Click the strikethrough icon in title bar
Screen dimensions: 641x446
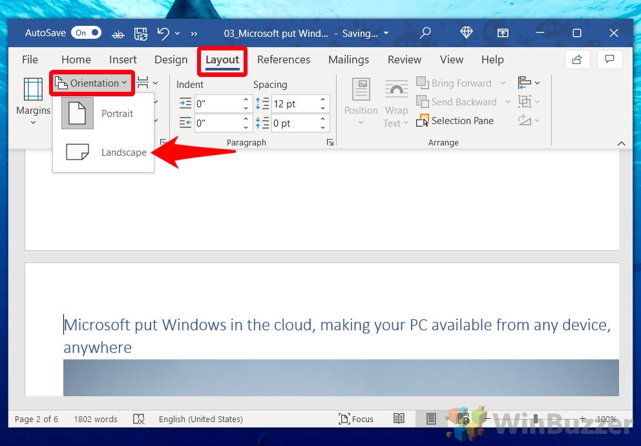[x=118, y=34]
